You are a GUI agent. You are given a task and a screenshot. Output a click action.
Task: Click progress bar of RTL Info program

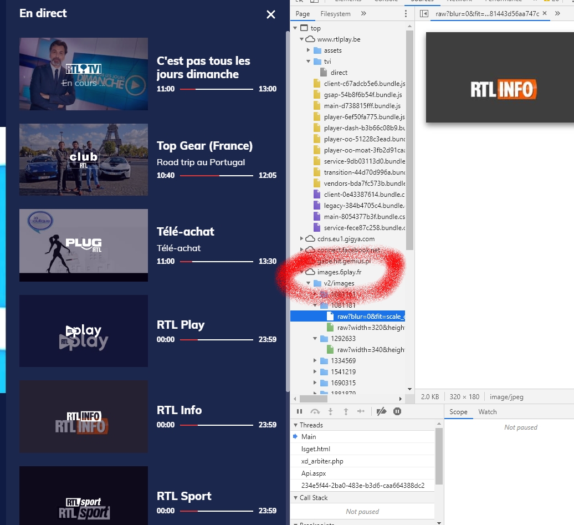click(216, 425)
